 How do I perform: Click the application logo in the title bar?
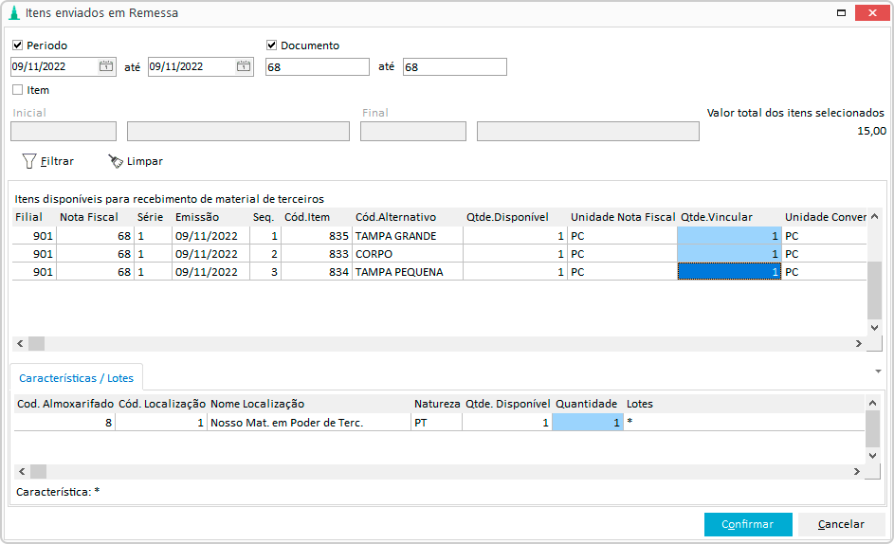pos(14,13)
